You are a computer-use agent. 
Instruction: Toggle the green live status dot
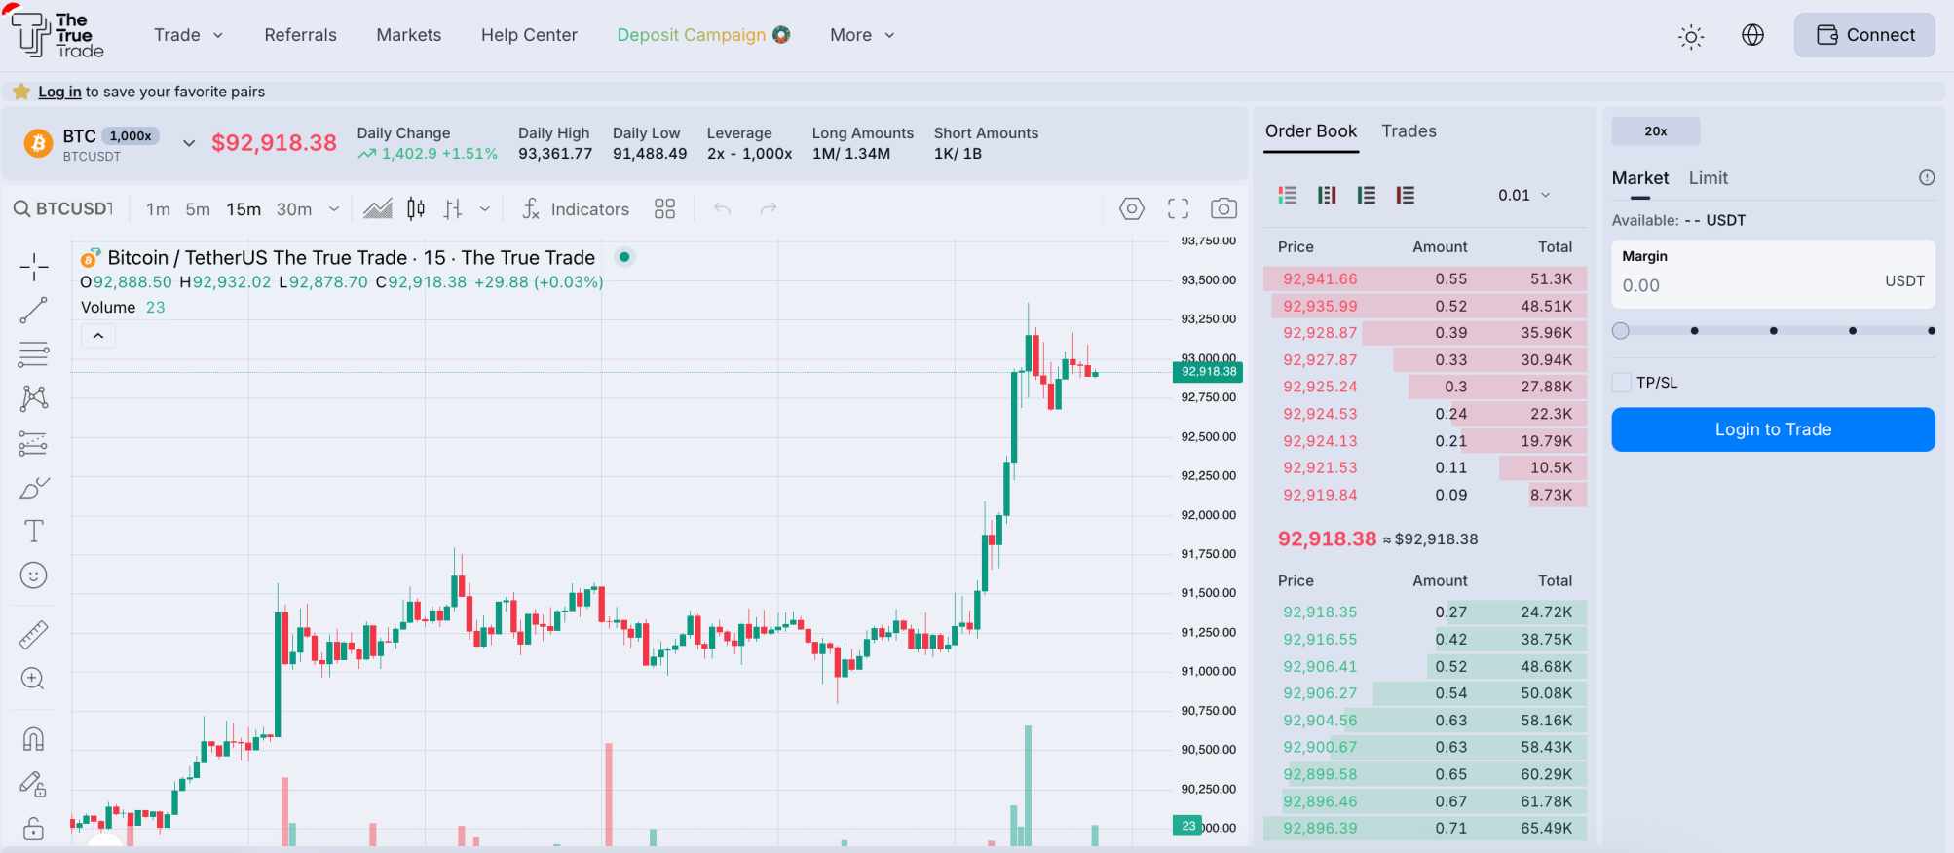point(624,257)
